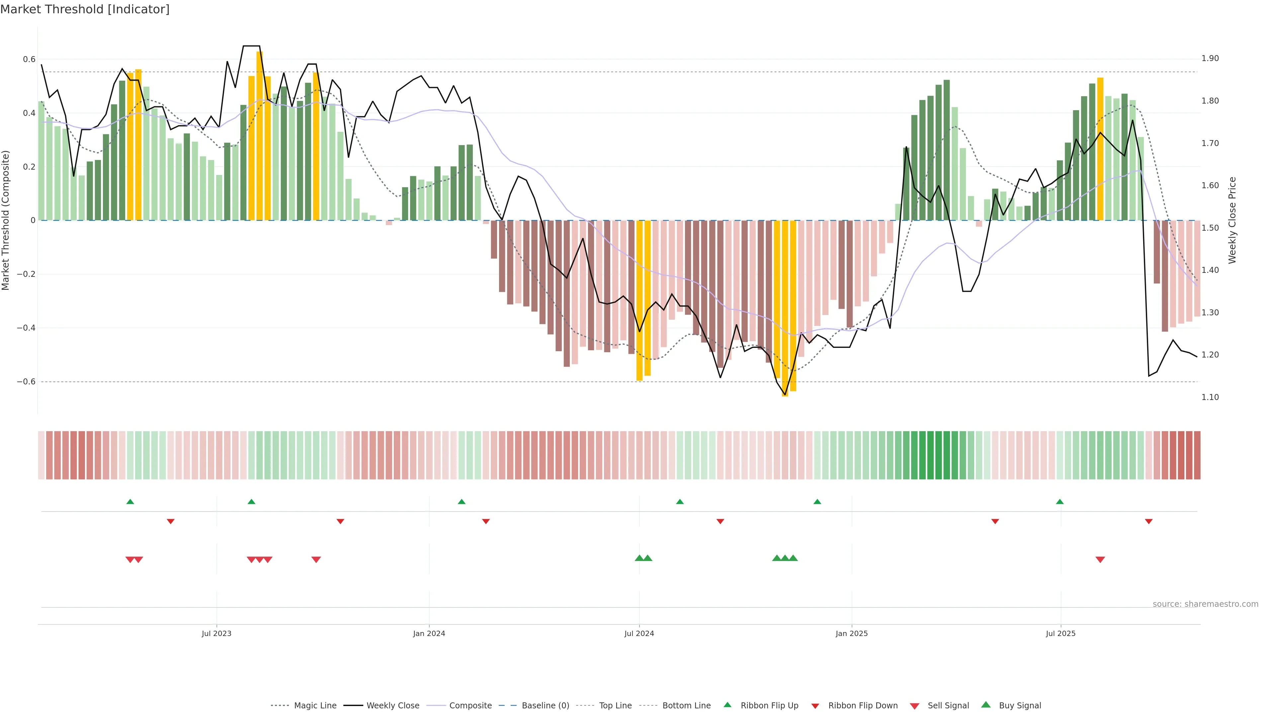This screenshot has width=1275, height=717.
Task: Click the first Ribbon Flip Up marker
Action: (x=130, y=502)
